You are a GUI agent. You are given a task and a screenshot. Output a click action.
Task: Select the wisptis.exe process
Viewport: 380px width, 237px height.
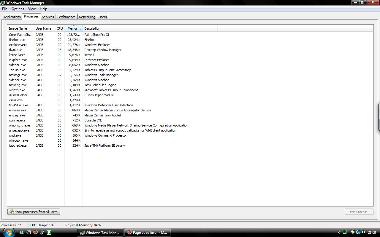[x=112, y=90]
